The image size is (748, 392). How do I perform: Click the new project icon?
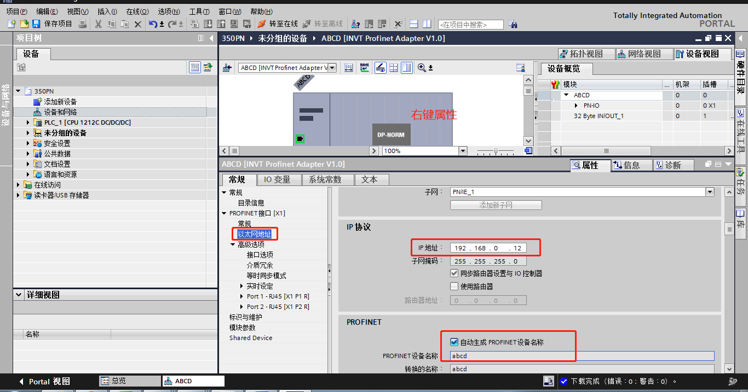point(11,24)
